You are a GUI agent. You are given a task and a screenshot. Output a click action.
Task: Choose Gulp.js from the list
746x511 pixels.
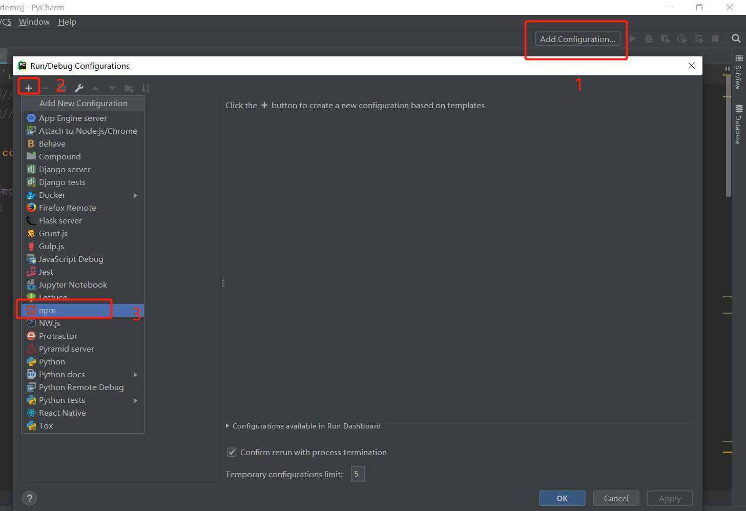pyautogui.click(x=82, y=246)
